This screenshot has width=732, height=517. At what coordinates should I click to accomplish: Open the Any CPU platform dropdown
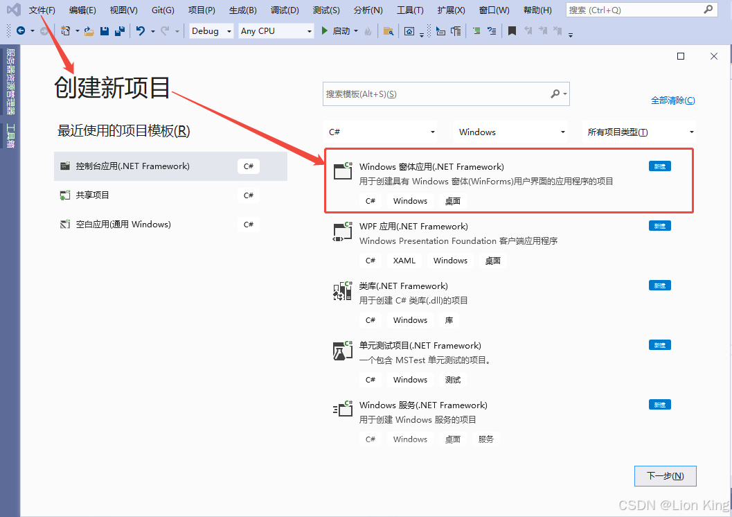276,31
